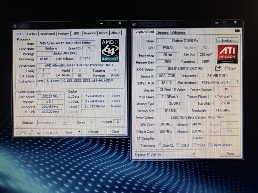Click the Driver Version field value
This screenshot has width=258, height=193.
(197, 117)
